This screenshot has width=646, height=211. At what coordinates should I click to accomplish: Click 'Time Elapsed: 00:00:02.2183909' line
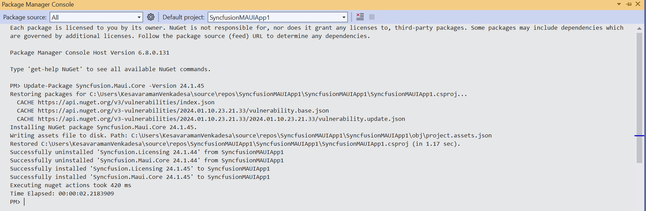pos(62,194)
